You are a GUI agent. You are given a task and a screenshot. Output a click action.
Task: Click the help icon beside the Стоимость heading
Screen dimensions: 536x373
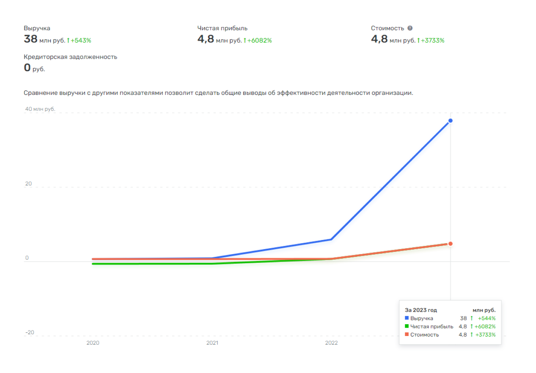point(410,28)
